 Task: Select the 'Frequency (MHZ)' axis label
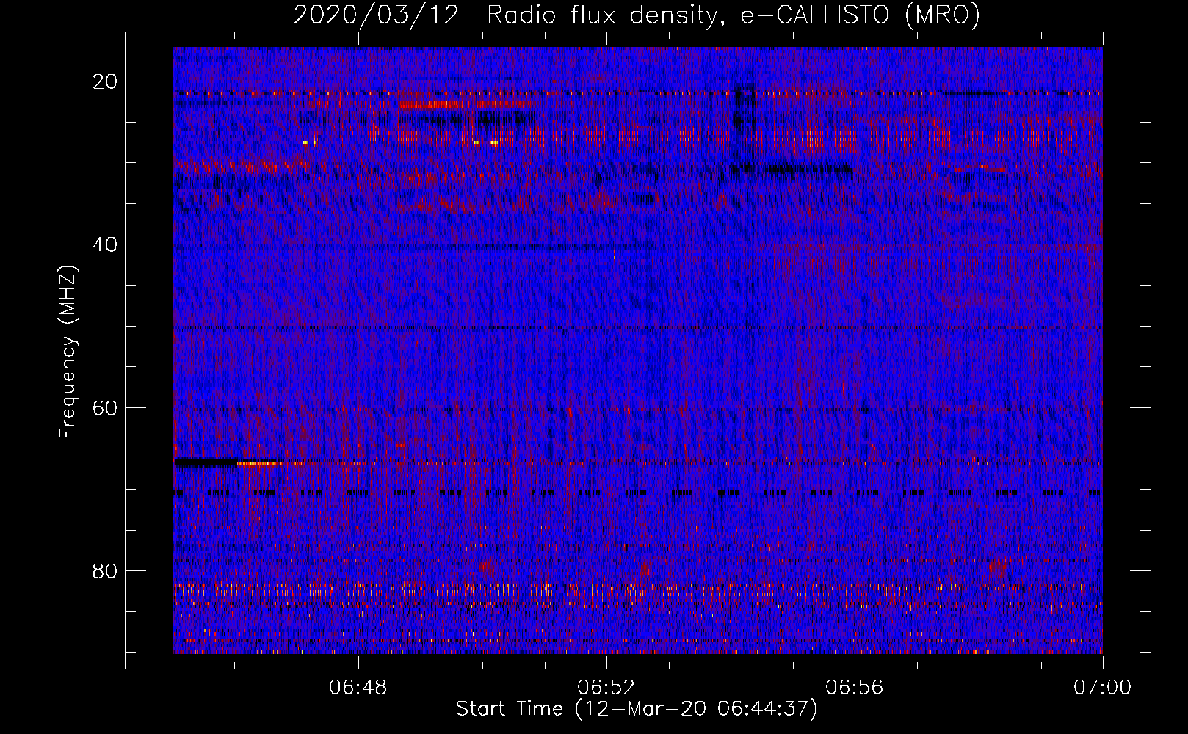pos(68,352)
